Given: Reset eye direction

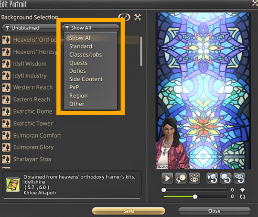Looking at the screenshot, I should point(239,178).
